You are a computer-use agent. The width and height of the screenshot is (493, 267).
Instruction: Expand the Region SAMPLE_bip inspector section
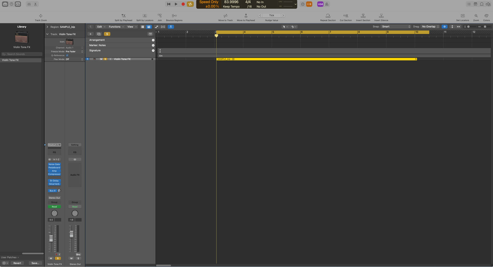tap(47, 27)
